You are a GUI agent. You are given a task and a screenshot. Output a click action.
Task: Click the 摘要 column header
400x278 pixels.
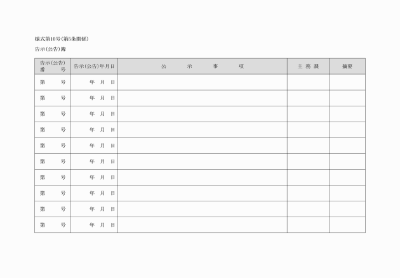tap(347, 66)
